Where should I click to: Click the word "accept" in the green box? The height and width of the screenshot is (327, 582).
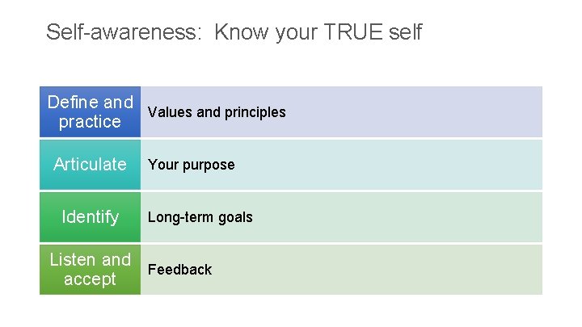click(90, 279)
